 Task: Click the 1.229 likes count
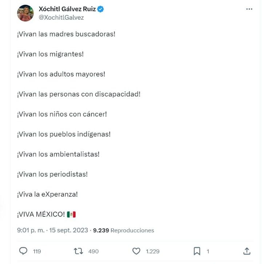click(152, 251)
